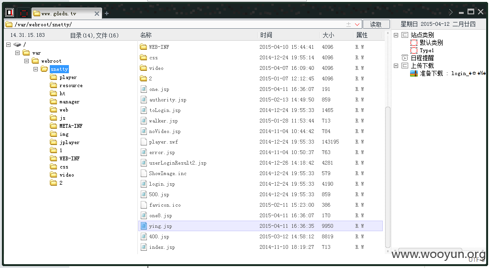Collapse the 上传下载 node

(396, 66)
